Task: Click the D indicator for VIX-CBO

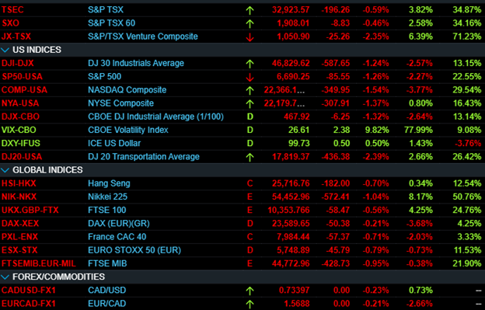Action: pos(250,130)
